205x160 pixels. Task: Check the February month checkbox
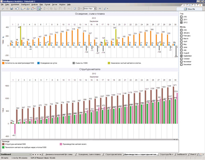point(181,36)
